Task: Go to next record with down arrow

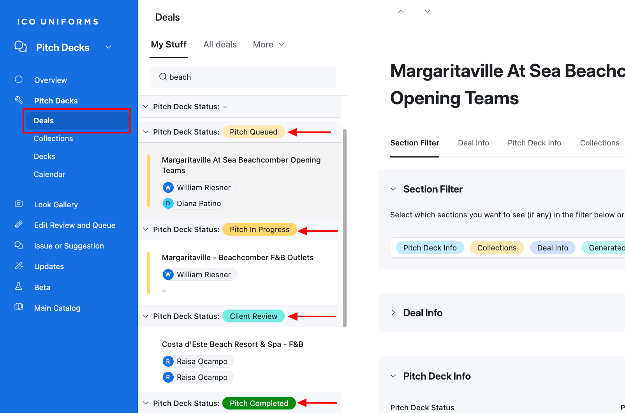Action: pyautogui.click(x=428, y=11)
